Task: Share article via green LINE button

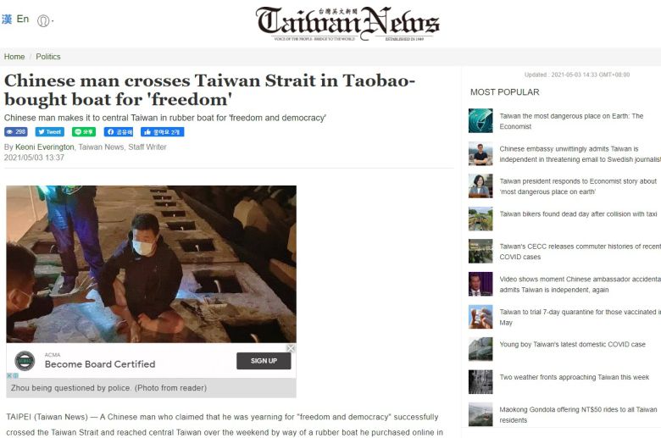Action: [x=84, y=132]
